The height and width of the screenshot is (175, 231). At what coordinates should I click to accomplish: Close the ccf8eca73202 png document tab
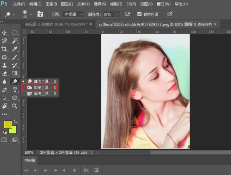tap(216, 24)
